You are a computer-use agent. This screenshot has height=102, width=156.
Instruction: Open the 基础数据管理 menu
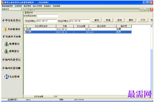7,6
